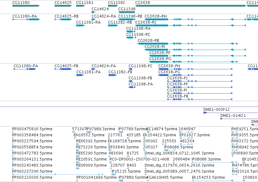Open transcript CG11381-RA

[88, 22]
